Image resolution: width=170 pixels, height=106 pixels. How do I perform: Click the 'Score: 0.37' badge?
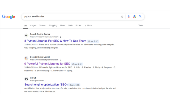(x=93, y=41)
